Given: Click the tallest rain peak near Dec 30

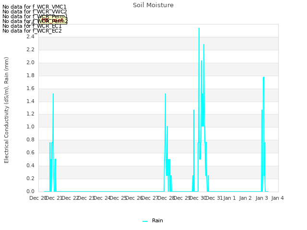Looking at the screenshot, I should (199, 29).
